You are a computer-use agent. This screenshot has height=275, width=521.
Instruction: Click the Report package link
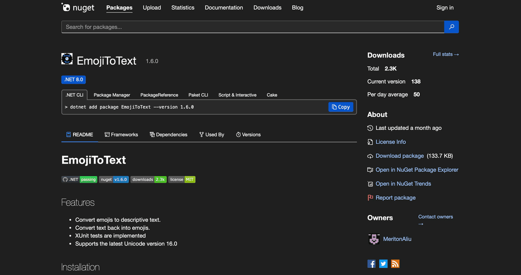pos(396,198)
